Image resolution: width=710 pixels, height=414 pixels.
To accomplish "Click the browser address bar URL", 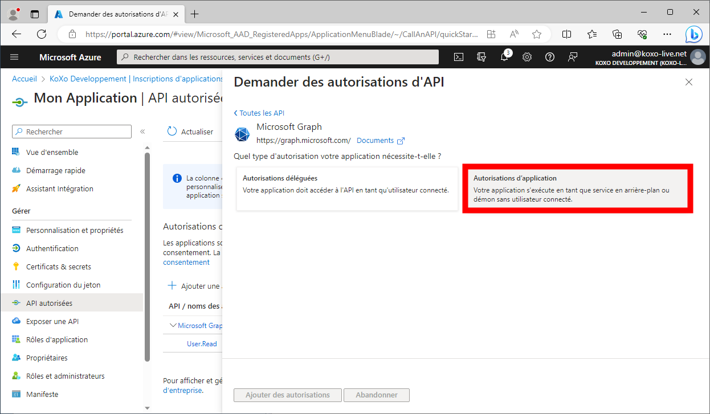I will (x=281, y=34).
